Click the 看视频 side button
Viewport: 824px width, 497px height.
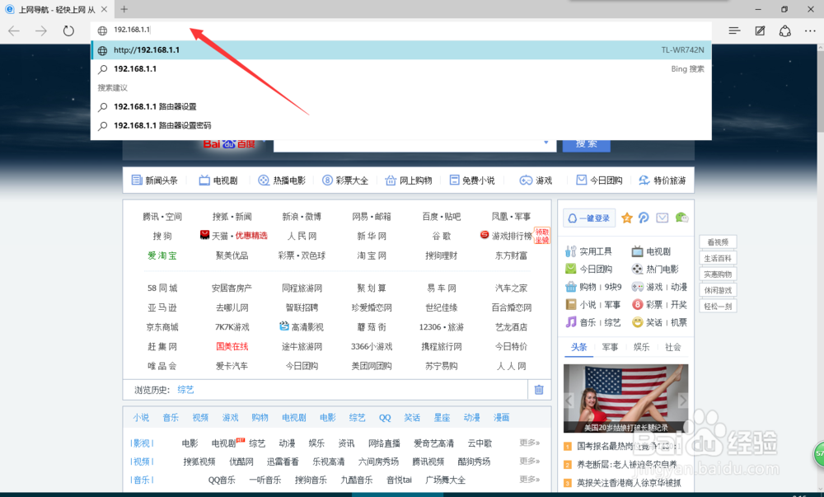pyautogui.click(x=718, y=242)
